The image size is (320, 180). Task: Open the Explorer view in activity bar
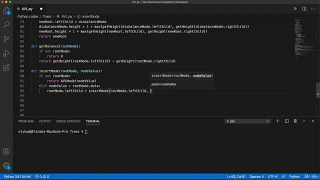coord(6,10)
